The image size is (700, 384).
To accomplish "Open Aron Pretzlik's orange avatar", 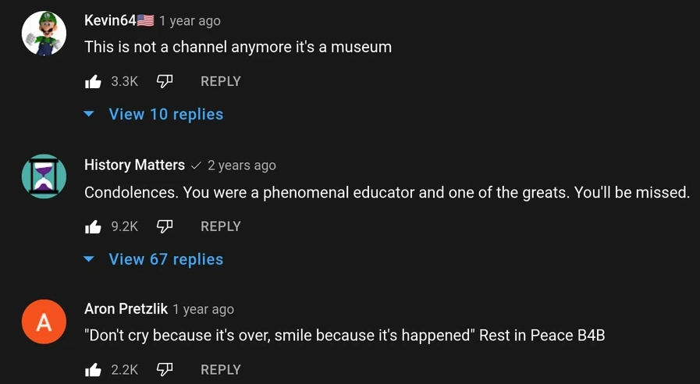I will [44, 321].
